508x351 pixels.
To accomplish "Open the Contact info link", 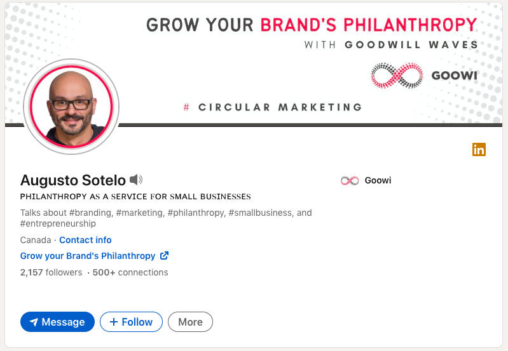I will [85, 240].
